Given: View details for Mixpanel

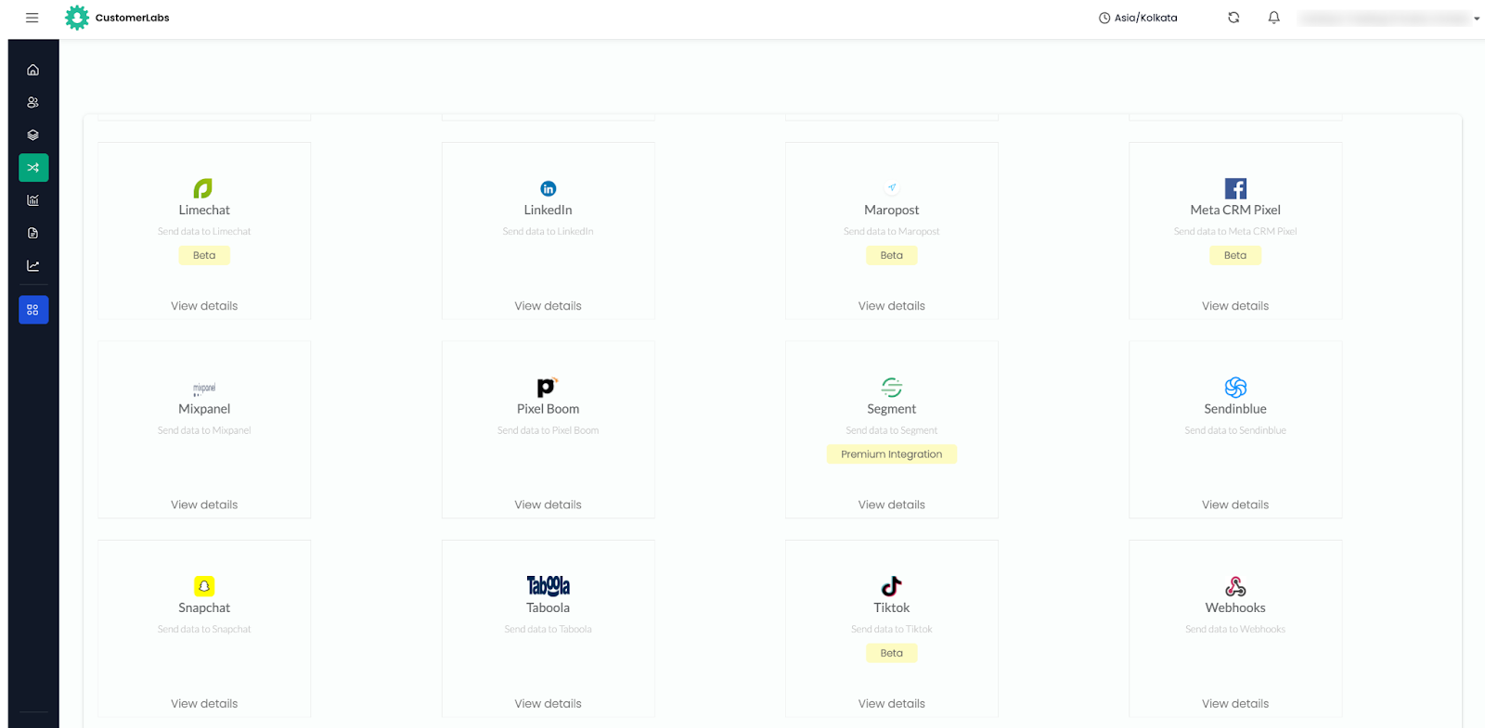Looking at the screenshot, I should pos(204,504).
